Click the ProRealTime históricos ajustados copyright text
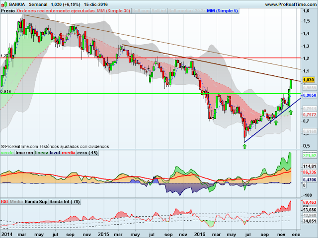 (x=55, y=146)
